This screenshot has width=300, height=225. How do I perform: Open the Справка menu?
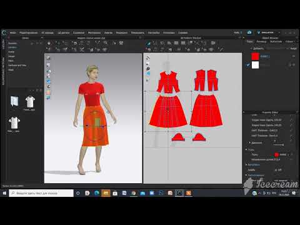(x=182, y=32)
